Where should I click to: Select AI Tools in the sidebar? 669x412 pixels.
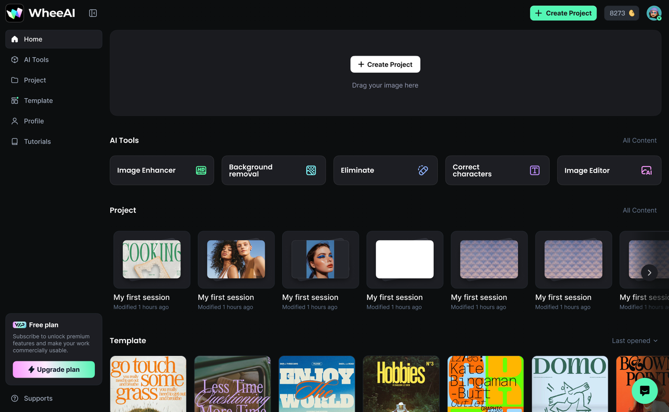click(x=36, y=60)
